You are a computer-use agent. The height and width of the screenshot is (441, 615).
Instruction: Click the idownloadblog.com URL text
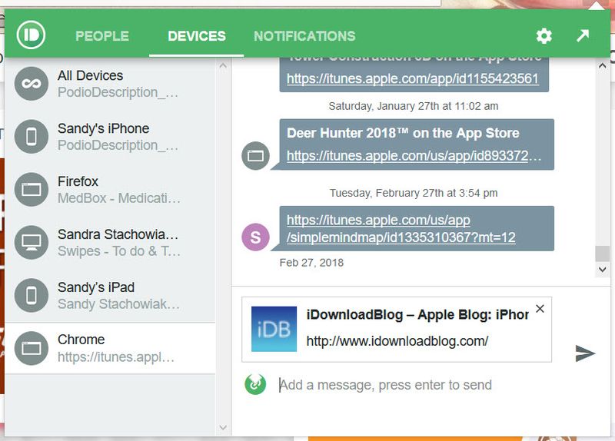coord(397,340)
